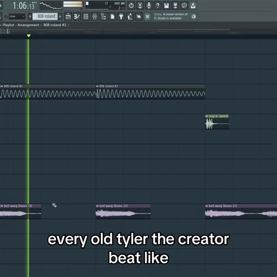The height and width of the screenshot is (277, 277).
Task: Open the Line snap dropdown
Action: click(17, 17)
